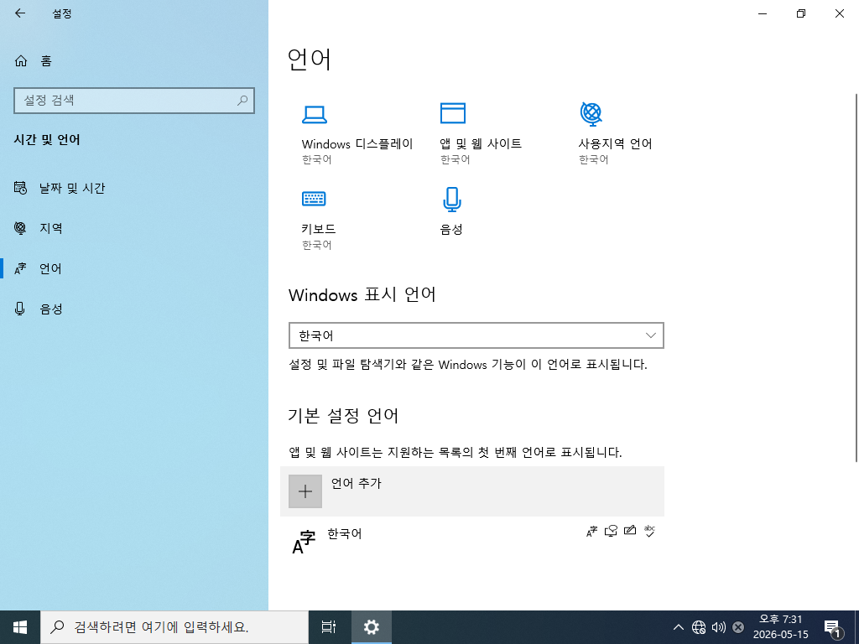
Task: Select 한국어 in preferred languages list
Action: [x=472, y=541]
